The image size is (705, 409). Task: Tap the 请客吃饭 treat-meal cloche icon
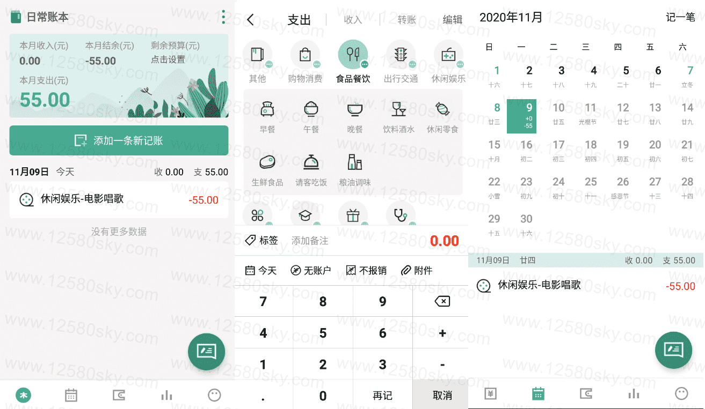[311, 162]
